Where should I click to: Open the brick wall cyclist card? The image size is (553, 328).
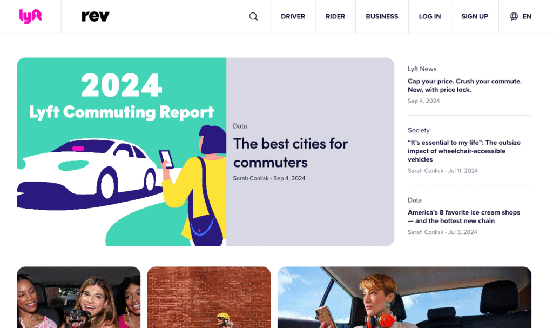209,297
